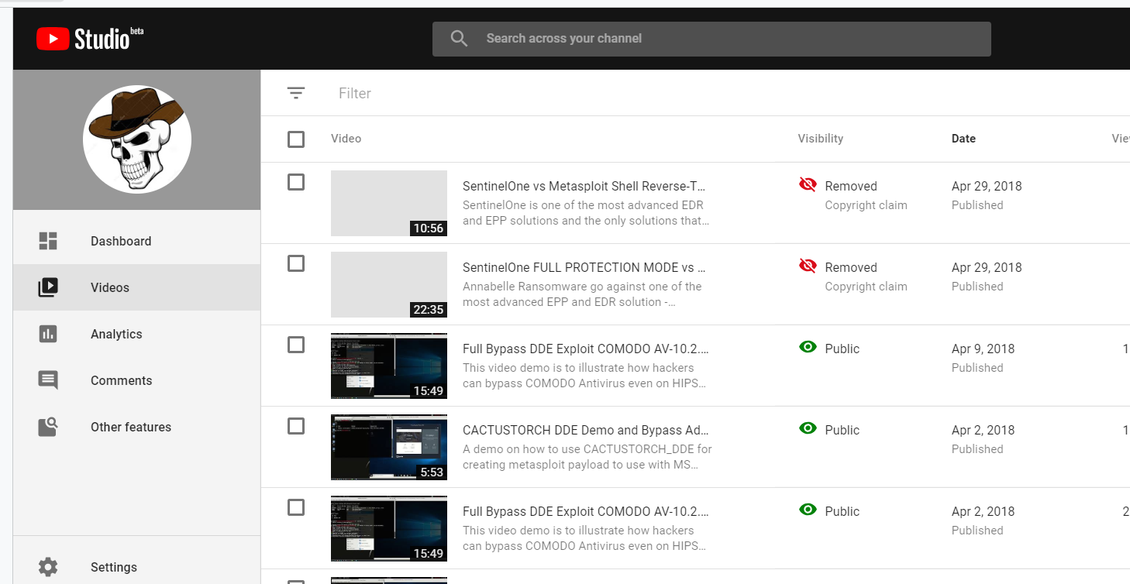Select checkbox for SentinelOne FULL PROTECTION MODE video
1130x584 pixels.
(296, 263)
